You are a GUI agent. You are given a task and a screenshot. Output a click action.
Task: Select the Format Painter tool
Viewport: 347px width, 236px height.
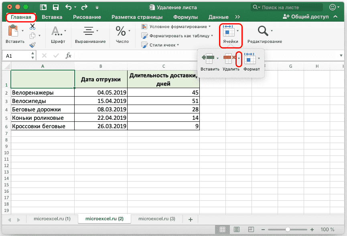tap(32, 44)
